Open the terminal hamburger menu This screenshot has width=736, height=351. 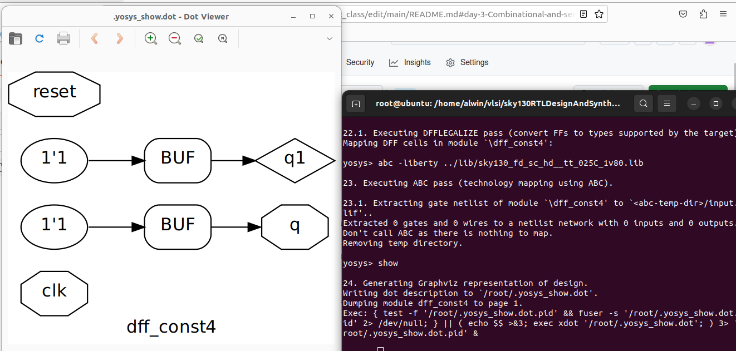(x=666, y=103)
